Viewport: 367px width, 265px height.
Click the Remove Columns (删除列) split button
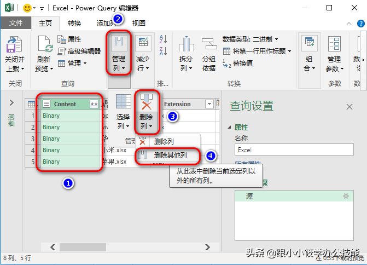click(147, 112)
